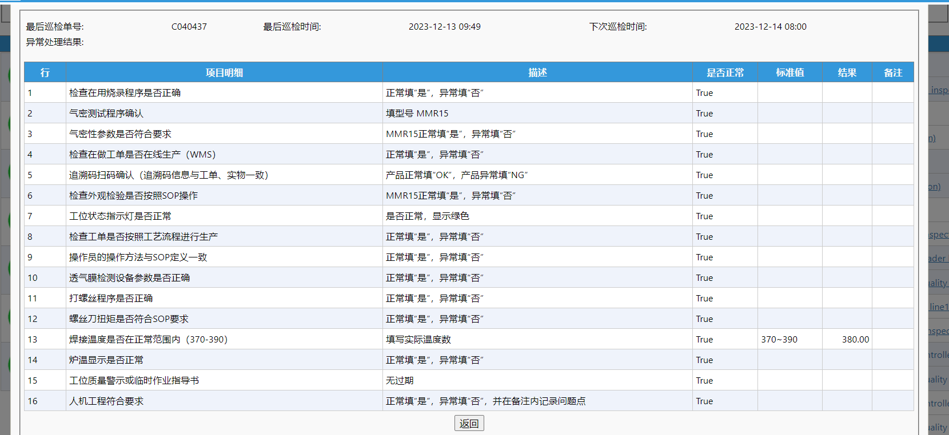Select row 打螺丝程序是否正确
Screen dimensions: 949x435
tap(469, 298)
